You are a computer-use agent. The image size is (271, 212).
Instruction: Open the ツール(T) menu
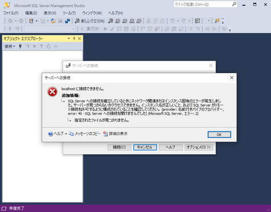pos(69,13)
